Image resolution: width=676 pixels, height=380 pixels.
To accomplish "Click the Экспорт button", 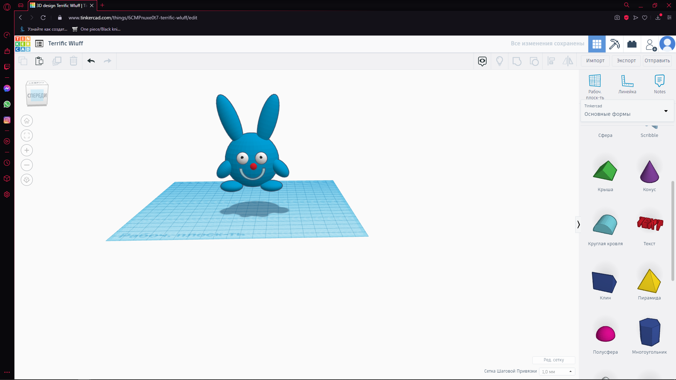I will point(626,61).
